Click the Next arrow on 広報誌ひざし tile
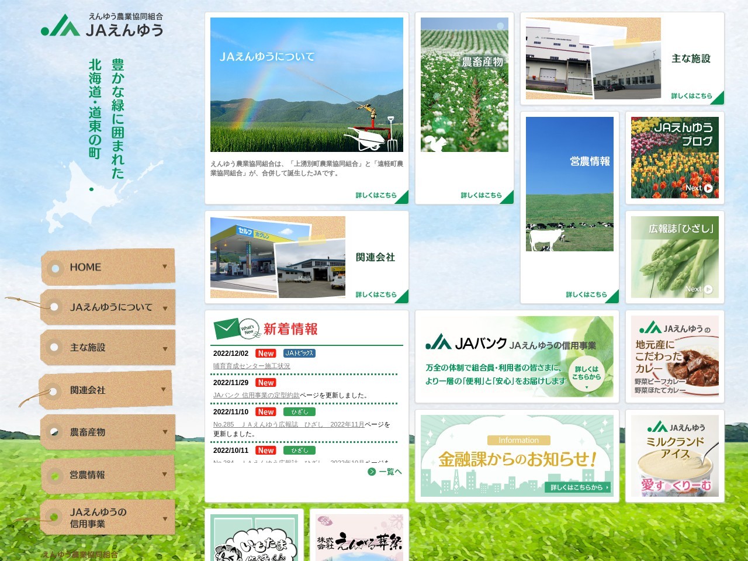Viewport: 748px width, 561px height. pyautogui.click(x=708, y=289)
